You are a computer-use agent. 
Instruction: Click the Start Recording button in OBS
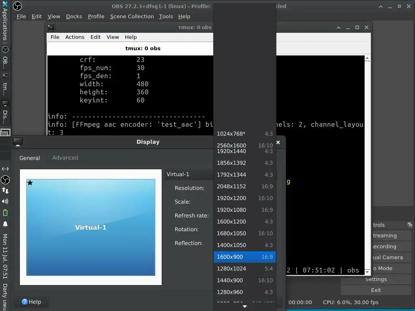[391, 246]
